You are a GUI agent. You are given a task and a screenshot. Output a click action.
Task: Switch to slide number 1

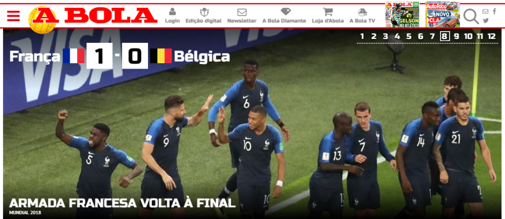362,36
